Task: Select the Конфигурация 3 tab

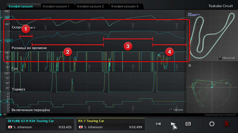Action: [x=125, y=6]
